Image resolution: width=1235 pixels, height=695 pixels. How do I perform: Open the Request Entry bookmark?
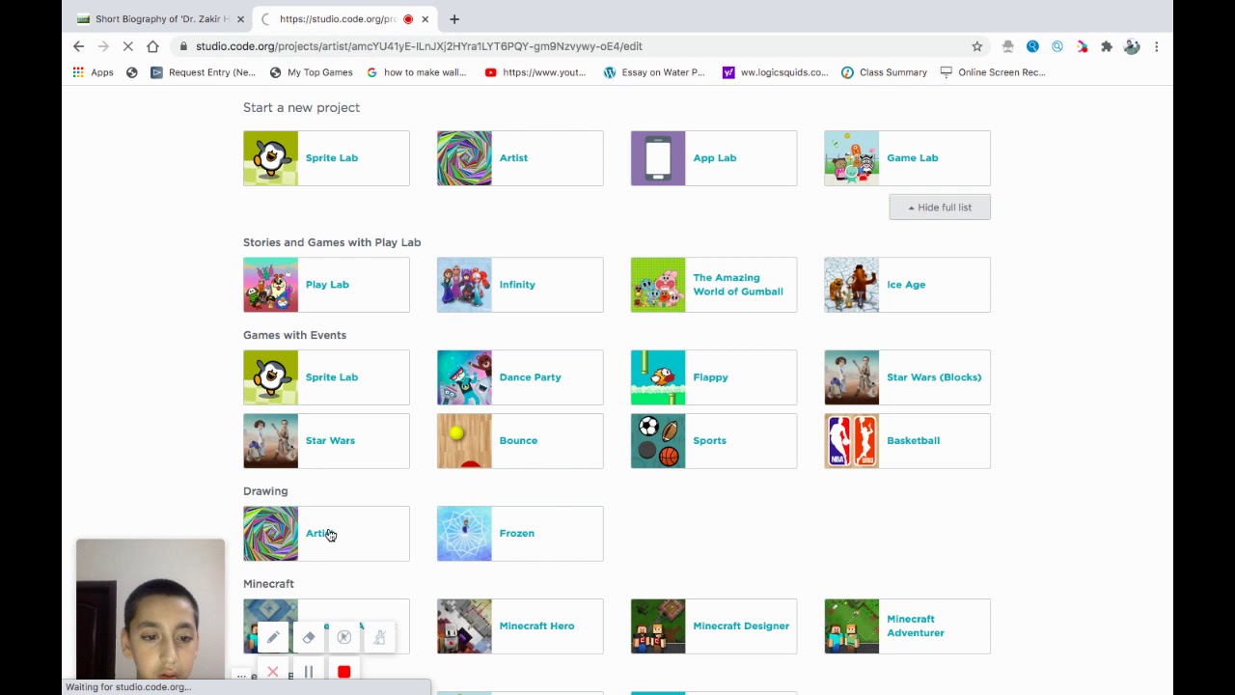[x=204, y=72]
